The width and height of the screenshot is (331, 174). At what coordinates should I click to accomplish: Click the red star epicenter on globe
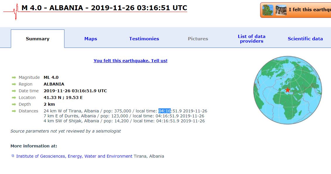click(288, 90)
